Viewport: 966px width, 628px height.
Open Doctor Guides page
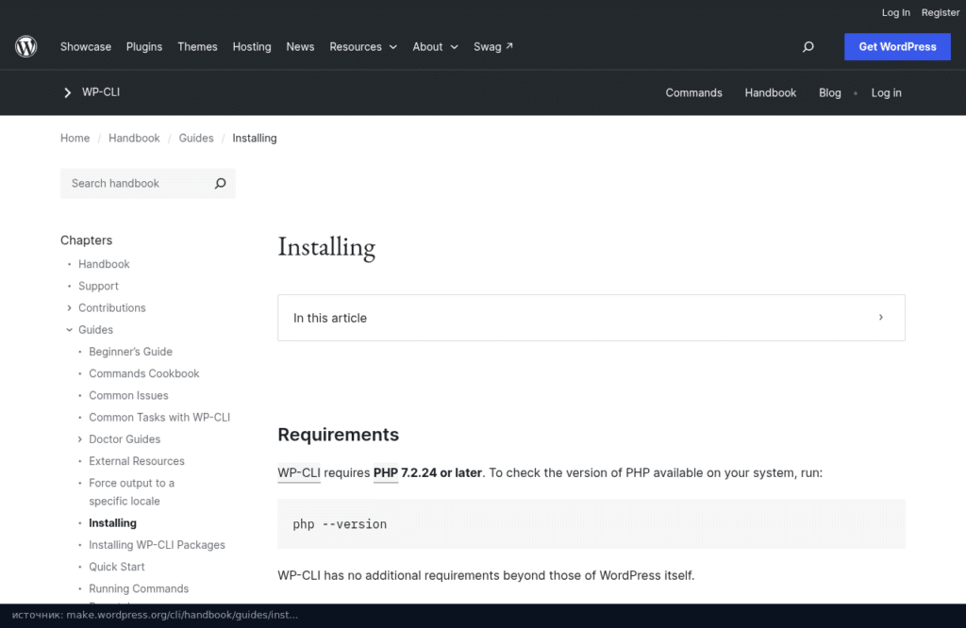(x=125, y=439)
